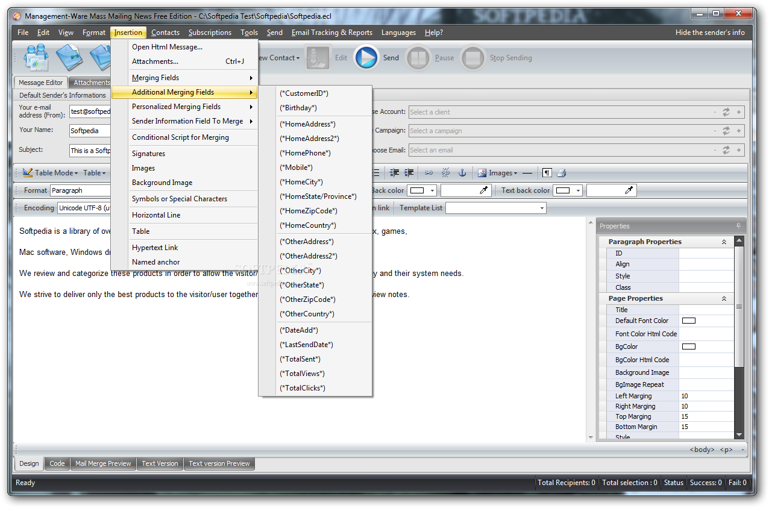This screenshot has height=508, width=769.
Task: Click Total Recipients: 0 in status bar
Action: (567, 483)
